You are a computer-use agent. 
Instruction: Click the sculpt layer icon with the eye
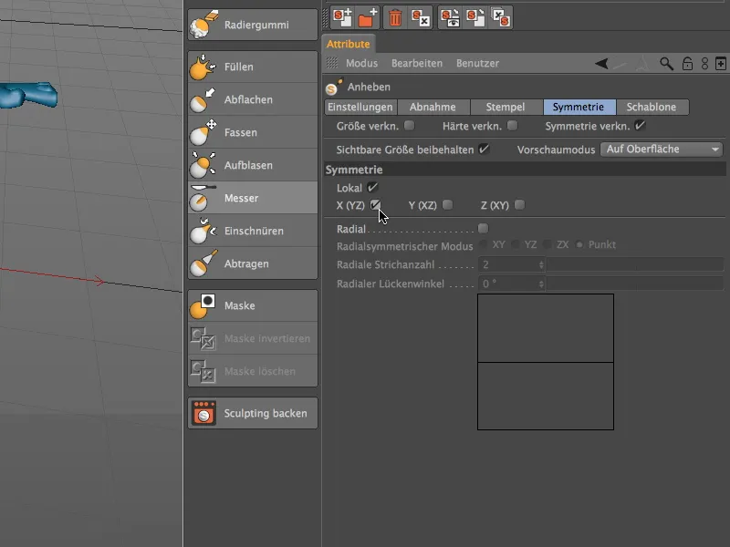click(450, 17)
